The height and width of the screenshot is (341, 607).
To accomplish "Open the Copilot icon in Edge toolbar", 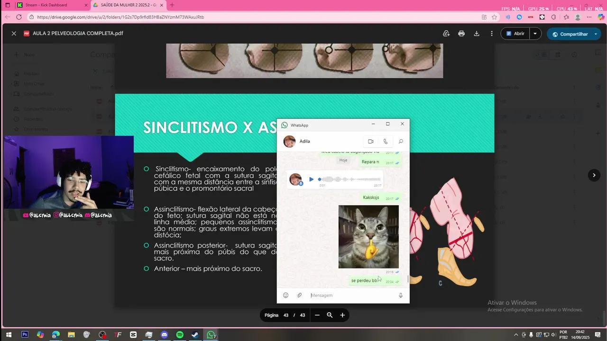I will point(601,17).
